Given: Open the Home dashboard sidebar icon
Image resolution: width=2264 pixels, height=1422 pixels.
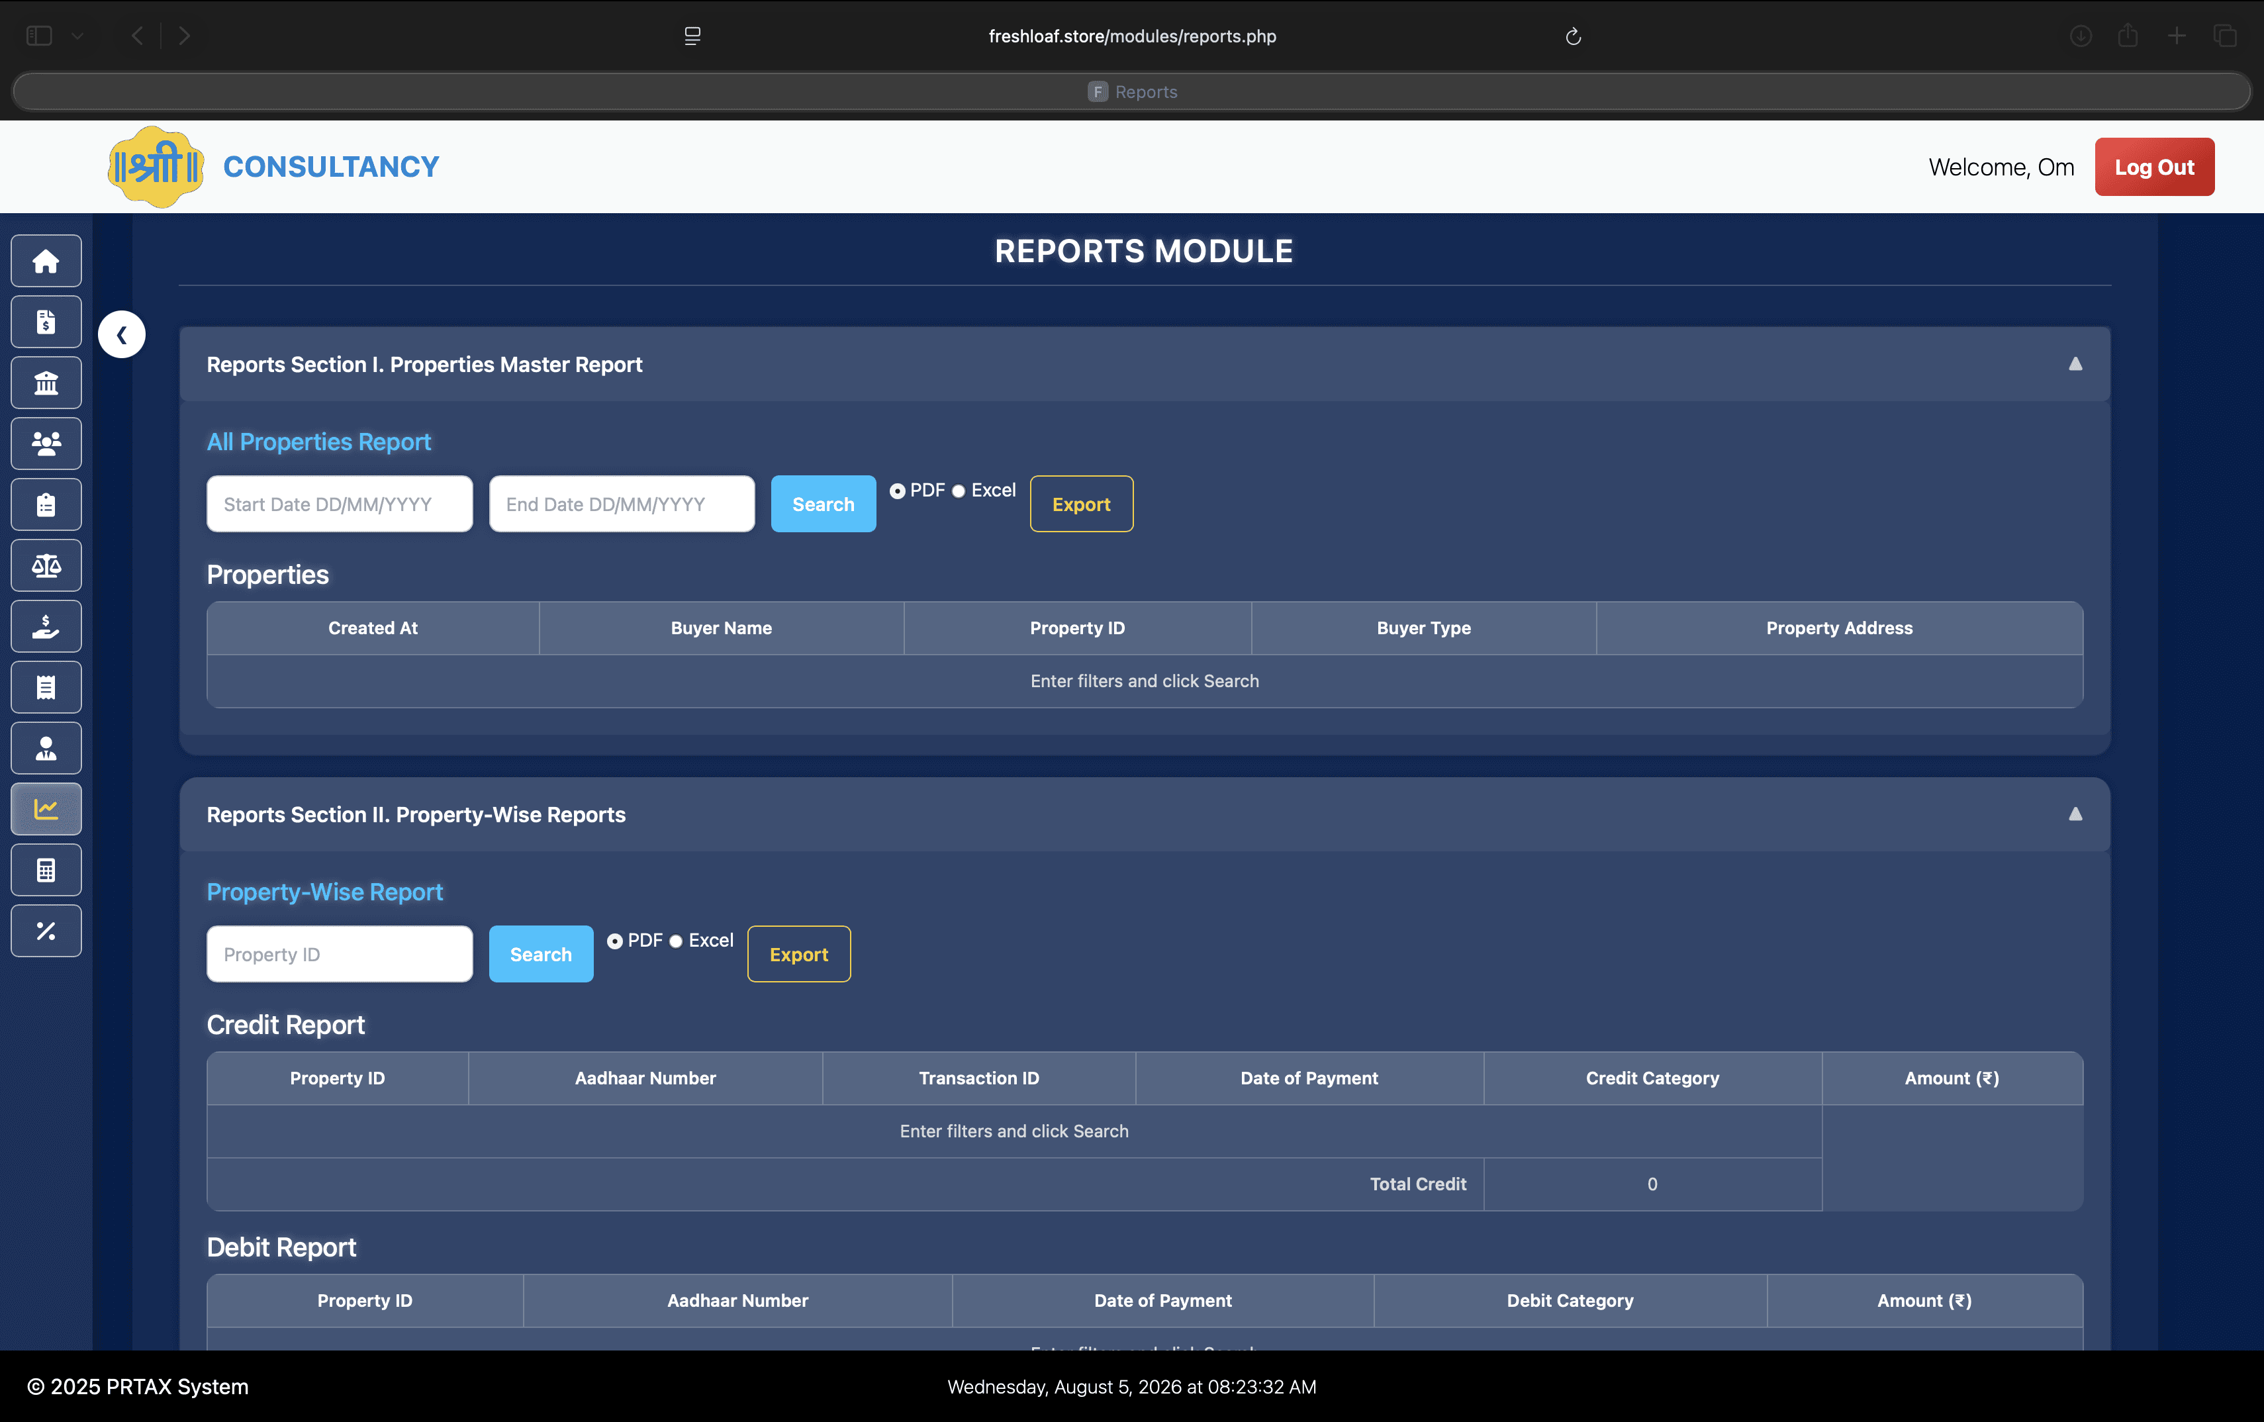Looking at the screenshot, I should 46,261.
